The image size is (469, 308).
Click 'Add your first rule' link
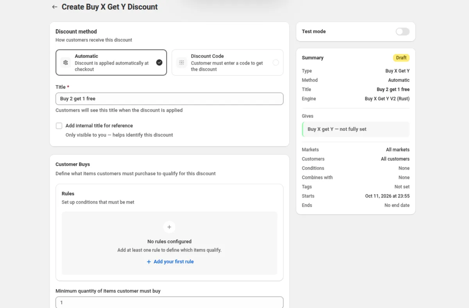point(170,261)
